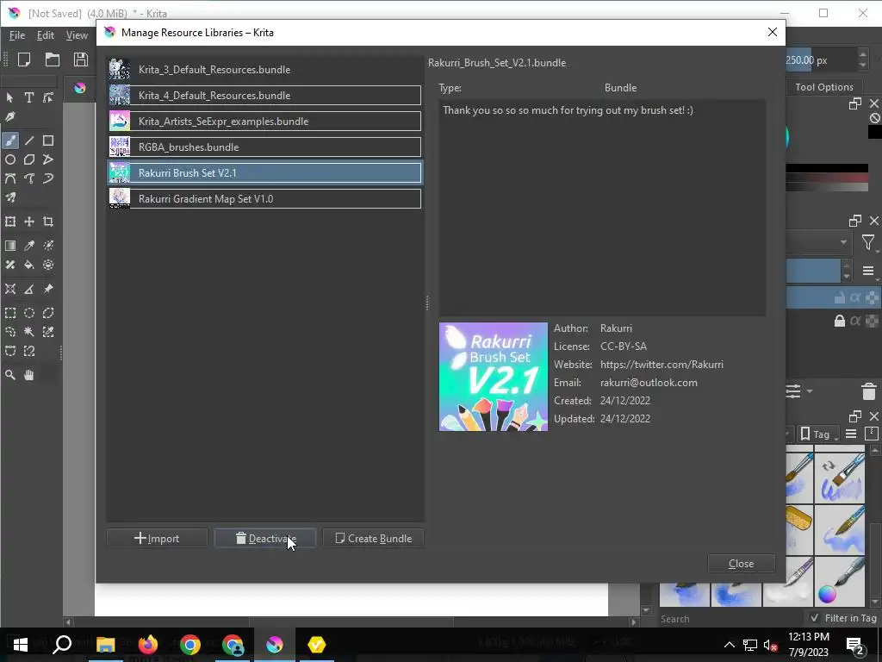Screen dimensions: 882x662
Task: Select the Fill bucket tool
Action: pyautogui.click(x=28, y=265)
